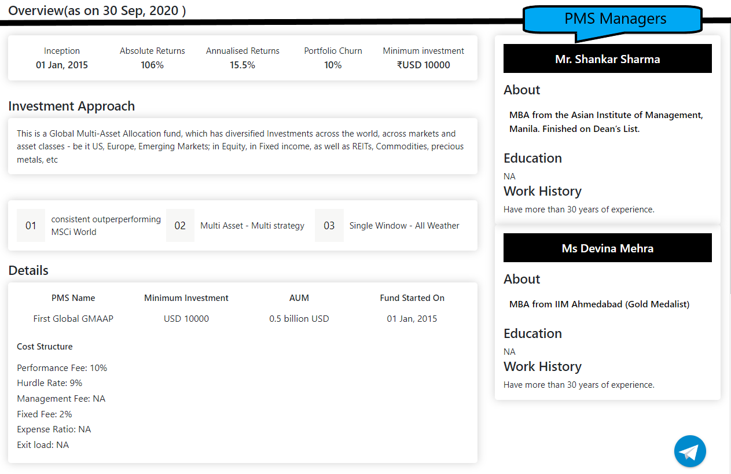Click the Asian Institute of Management bio text
Viewport: 731px width, 474px height.
click(606, 122)
